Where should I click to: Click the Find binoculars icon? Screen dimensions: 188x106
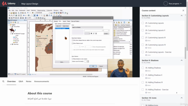point(47,16)
